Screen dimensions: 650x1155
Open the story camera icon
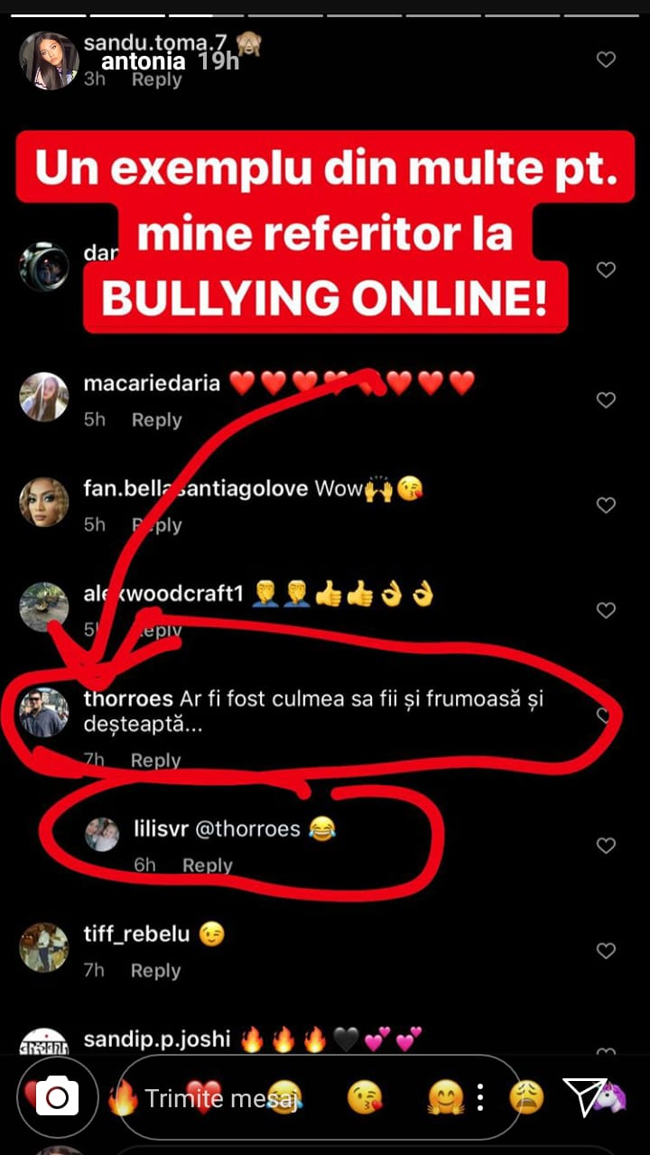(x=57, y=1097)
